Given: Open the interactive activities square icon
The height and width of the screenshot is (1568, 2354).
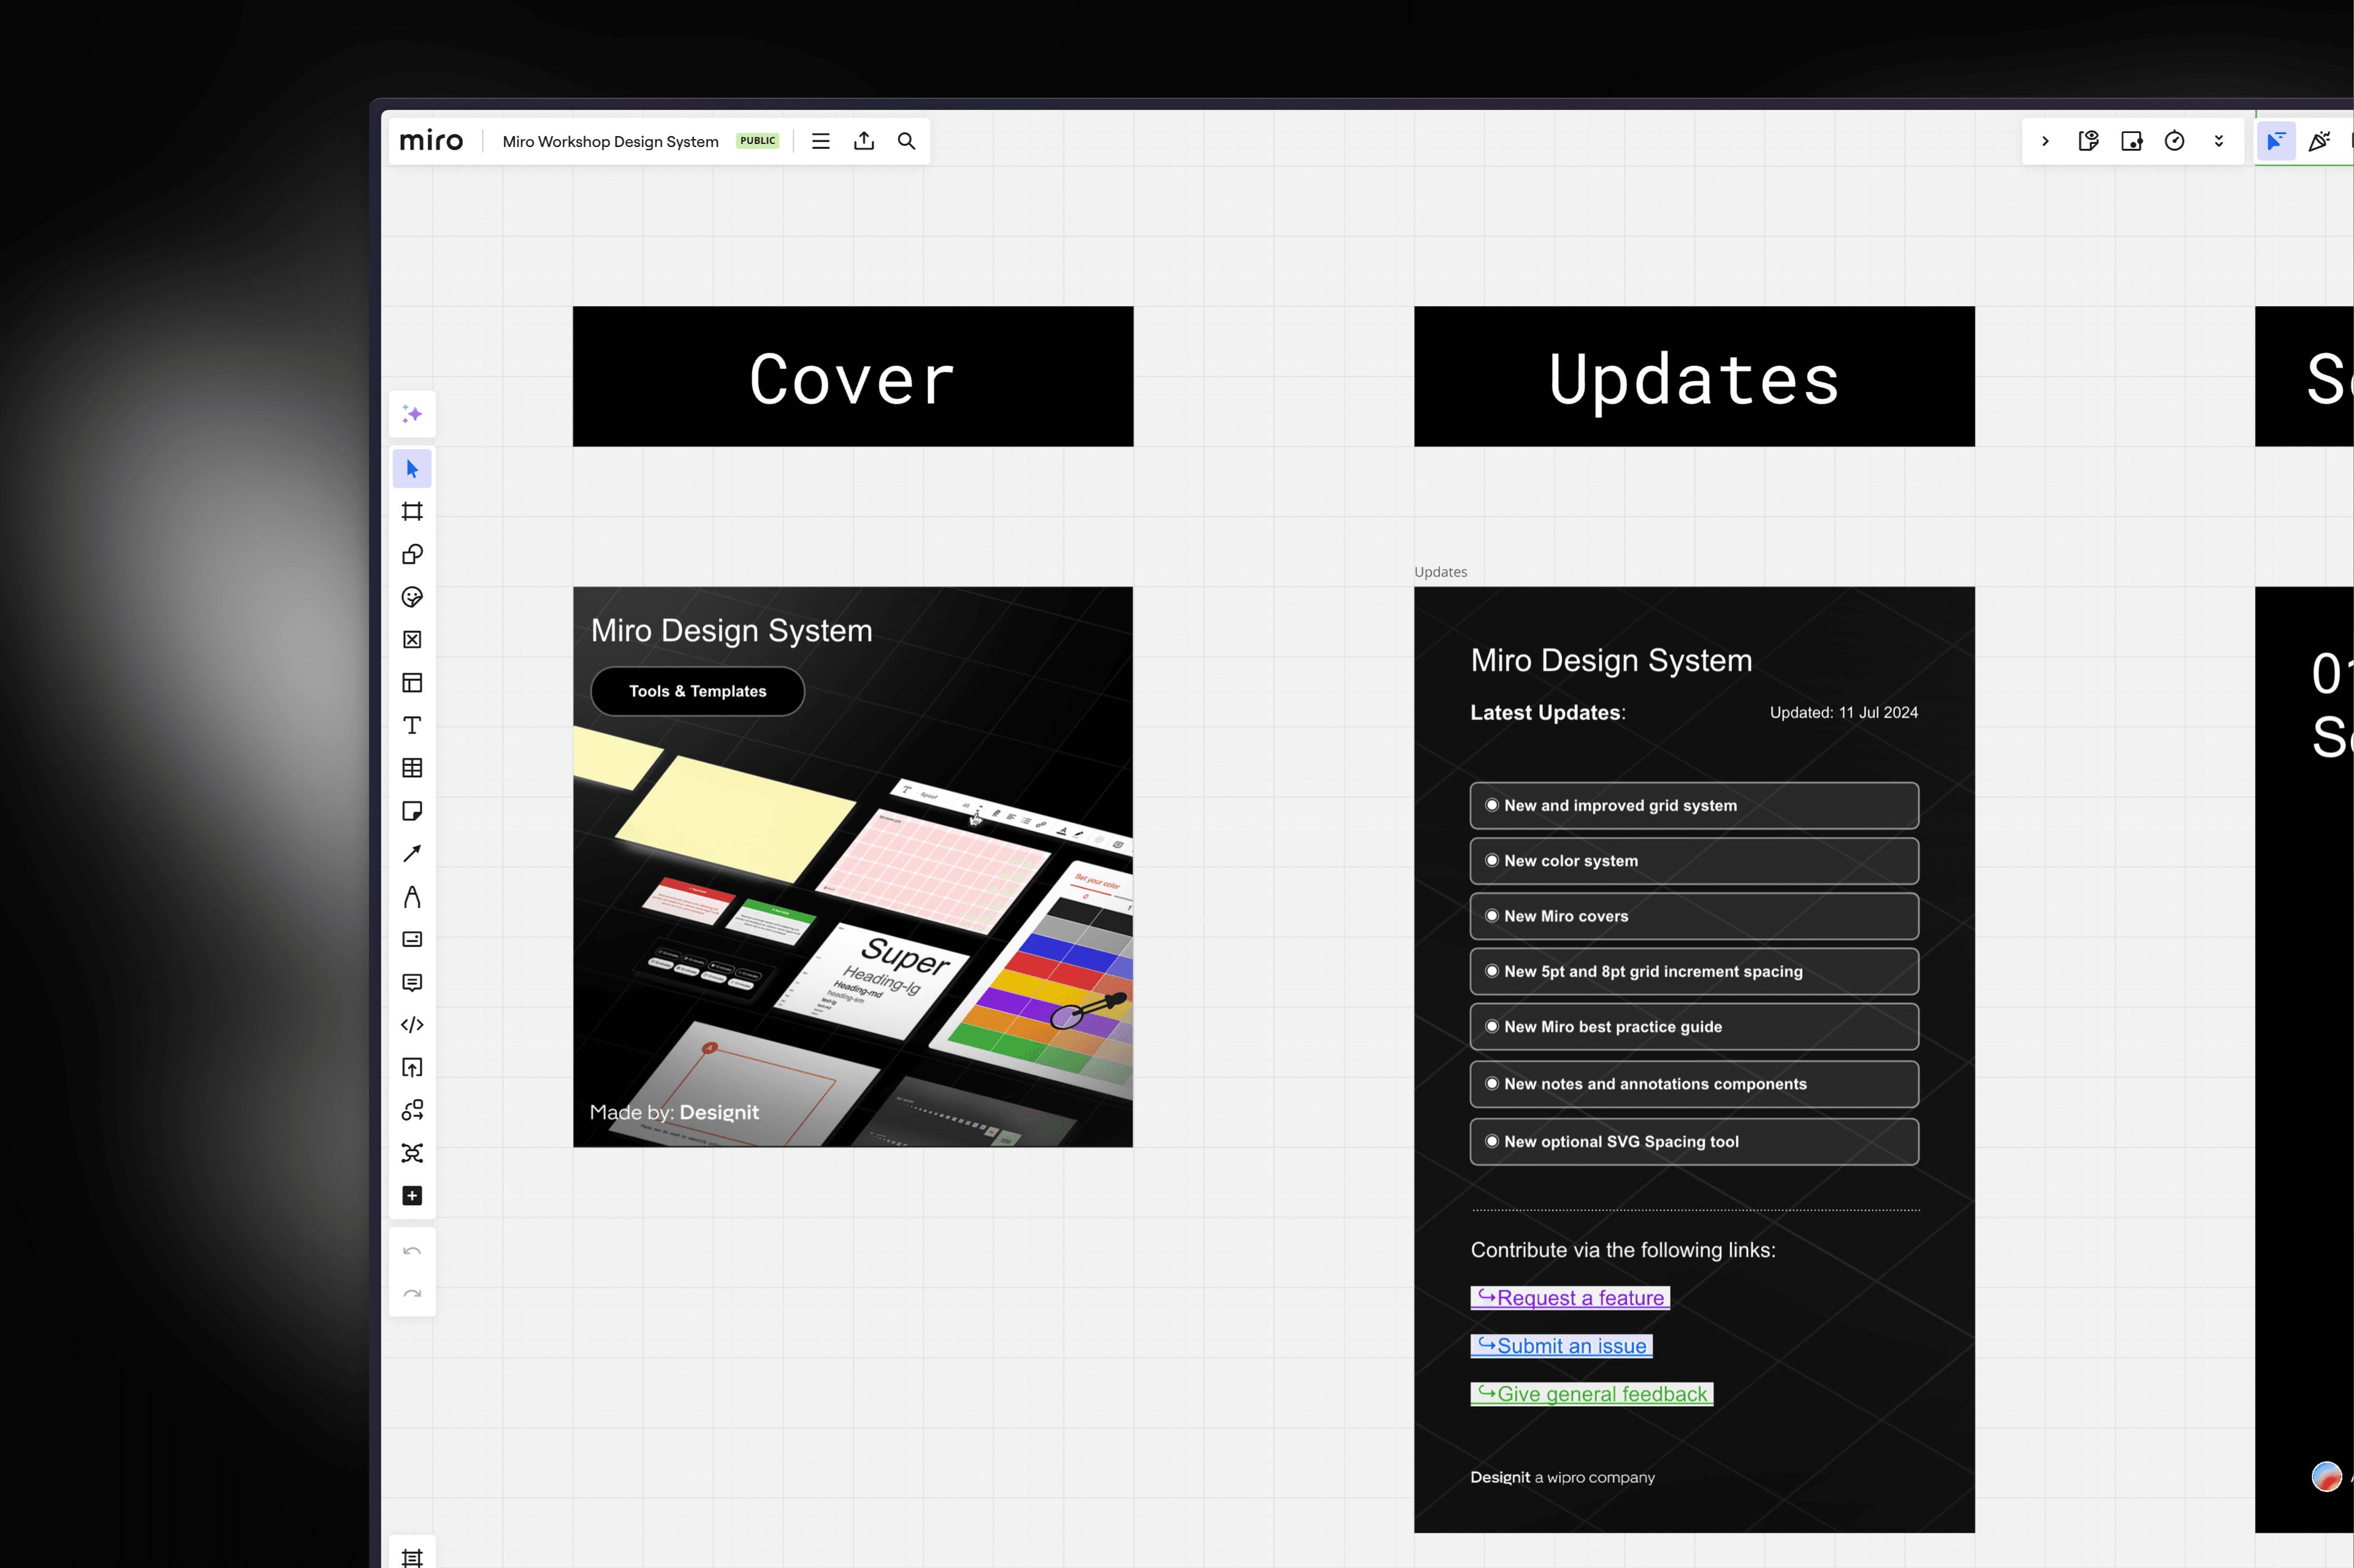Looking at the screenshot, I should click(x=2132, y=142).
